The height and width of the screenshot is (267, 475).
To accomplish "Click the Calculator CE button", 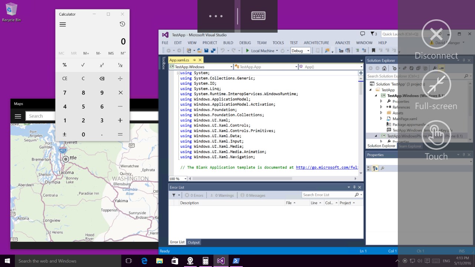I will tap(65, 79).
